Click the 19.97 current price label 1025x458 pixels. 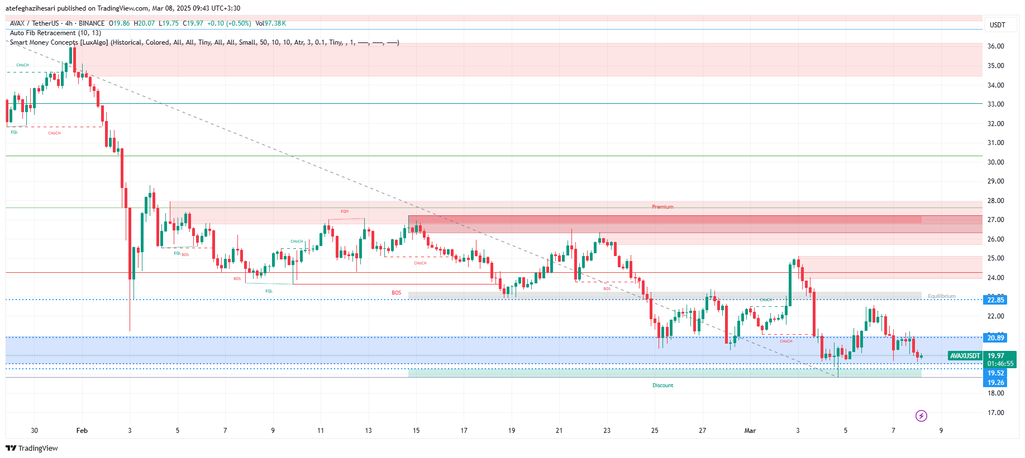pyautogui.click(x=996, y=356)
